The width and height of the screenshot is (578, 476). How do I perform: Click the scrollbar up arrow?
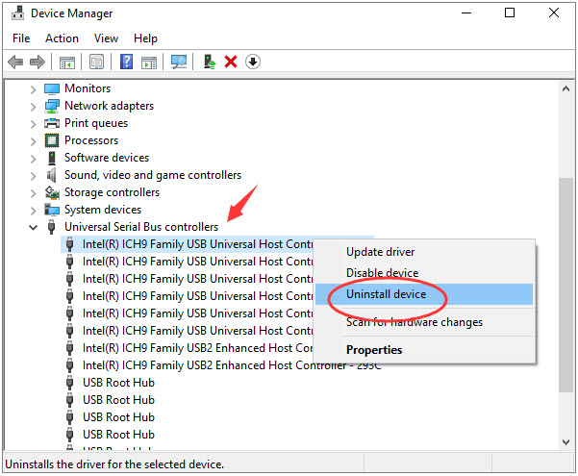tap(565, 89)
